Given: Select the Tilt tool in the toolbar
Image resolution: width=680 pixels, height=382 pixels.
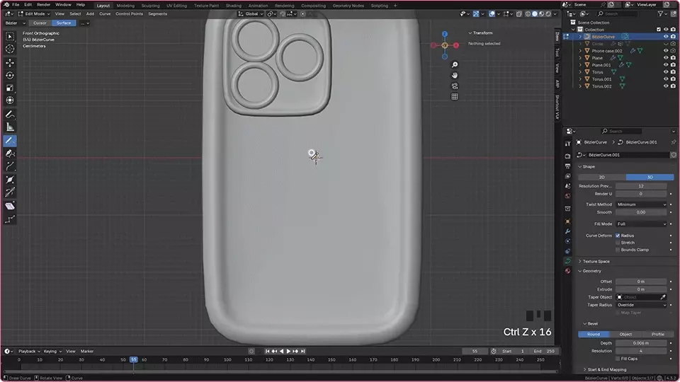Looking at the screenshot, I should pos(9,192).
